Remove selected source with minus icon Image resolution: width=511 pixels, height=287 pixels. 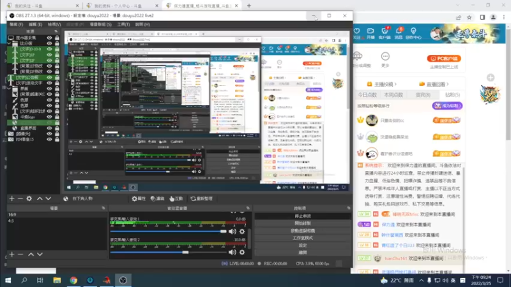20,198
